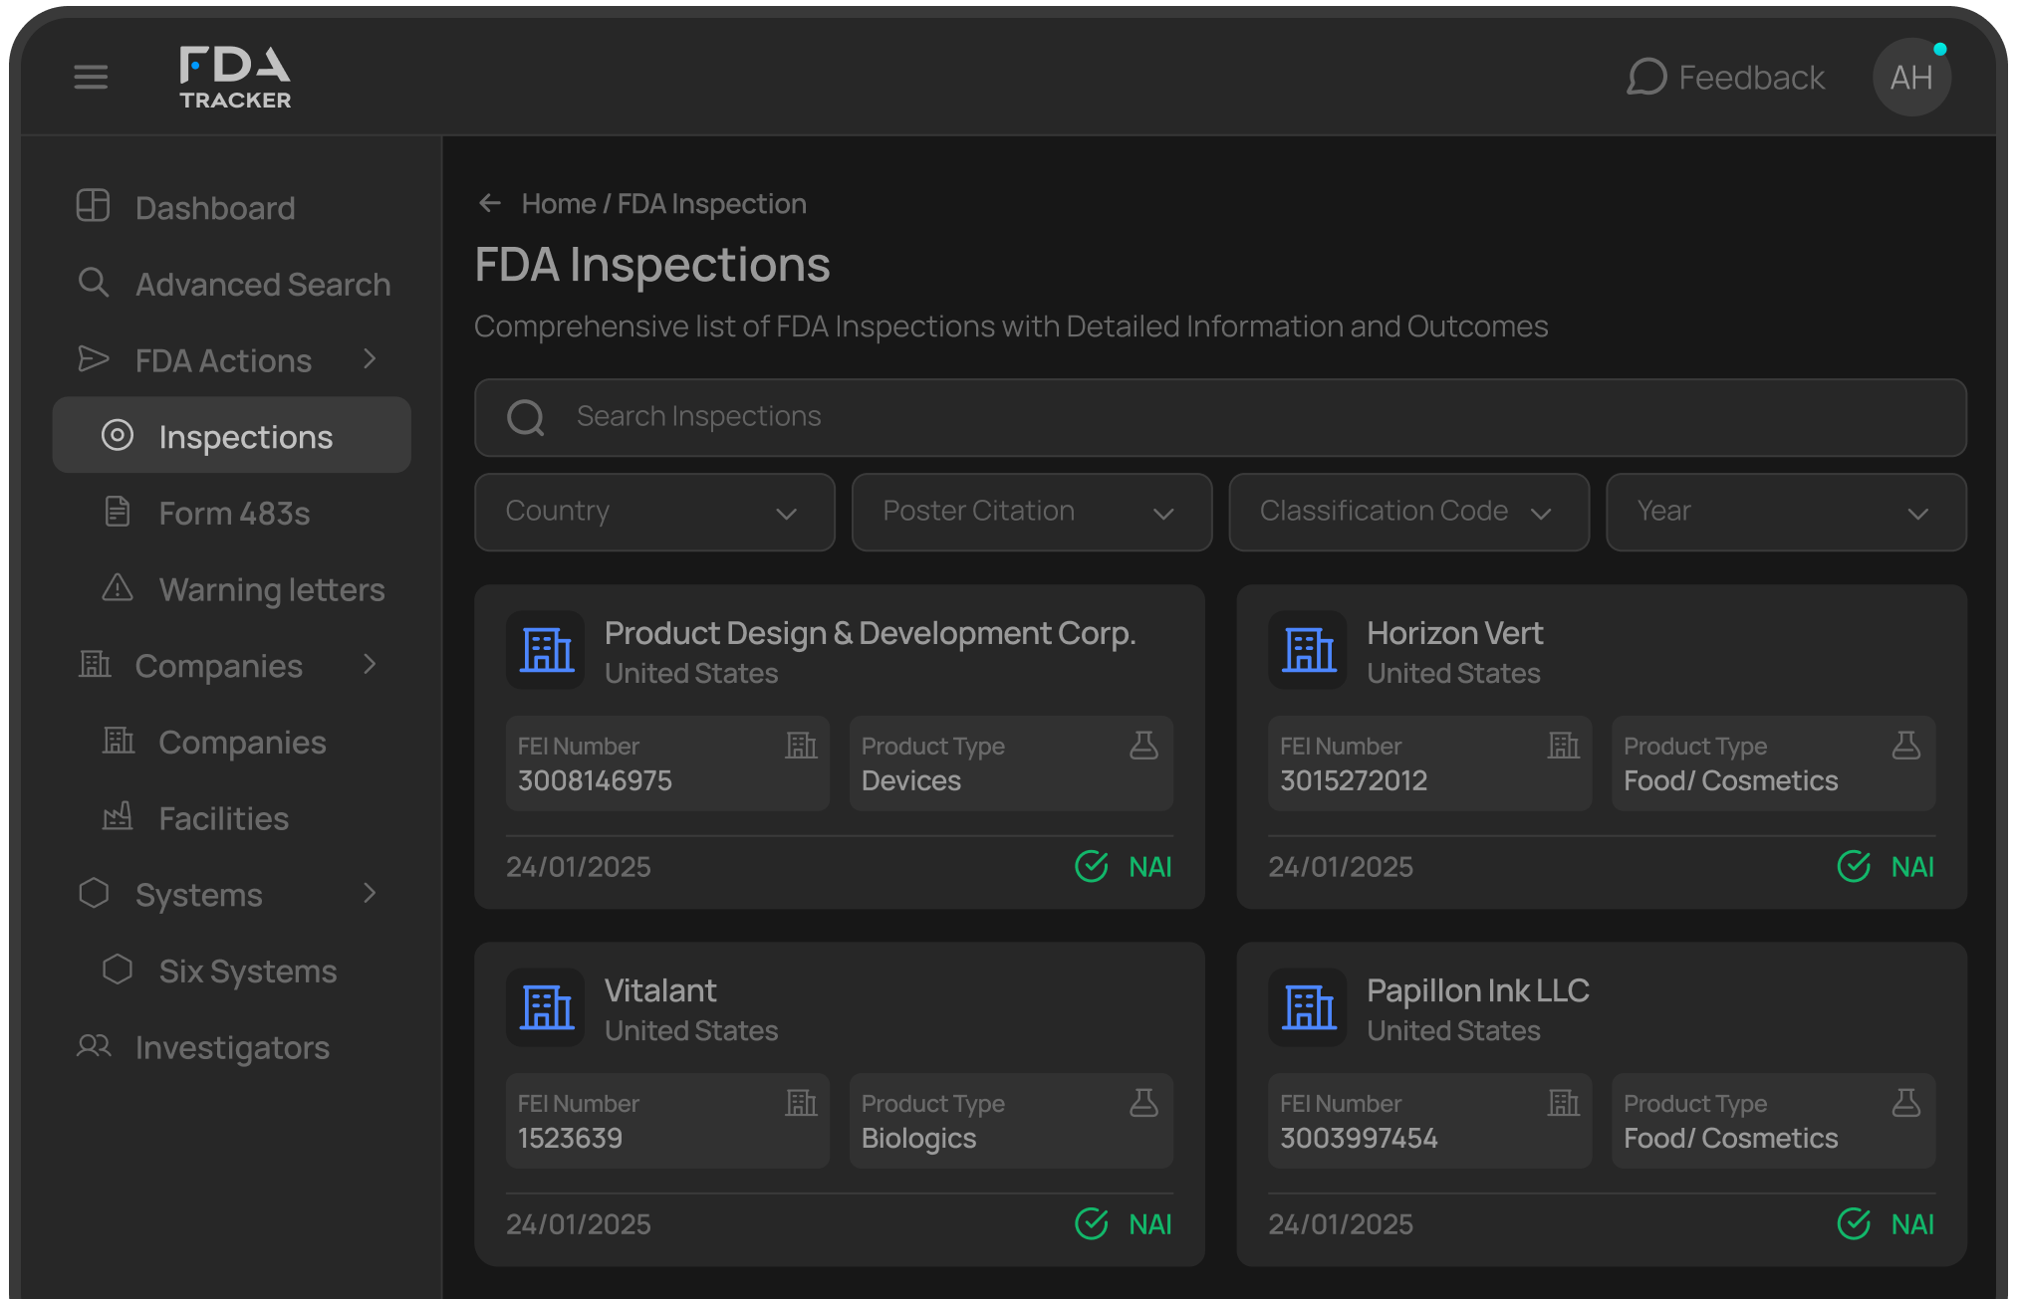This screenshot has height=1299, width=2020.
Task: Click the Feedback button
Action: coord(1726,78)
